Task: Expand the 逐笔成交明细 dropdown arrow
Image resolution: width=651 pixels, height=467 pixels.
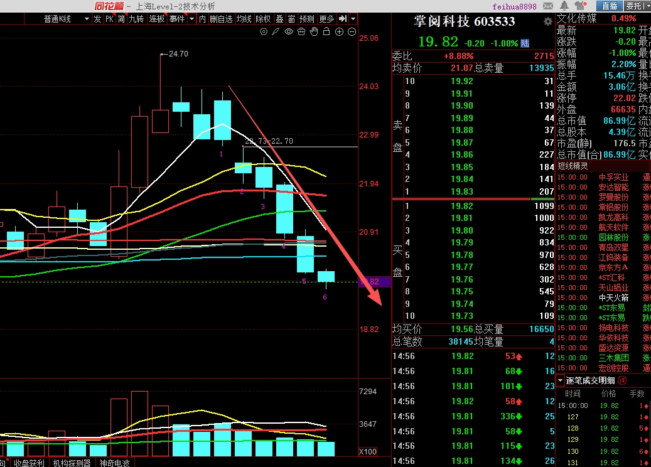Action: pos(560,380)
